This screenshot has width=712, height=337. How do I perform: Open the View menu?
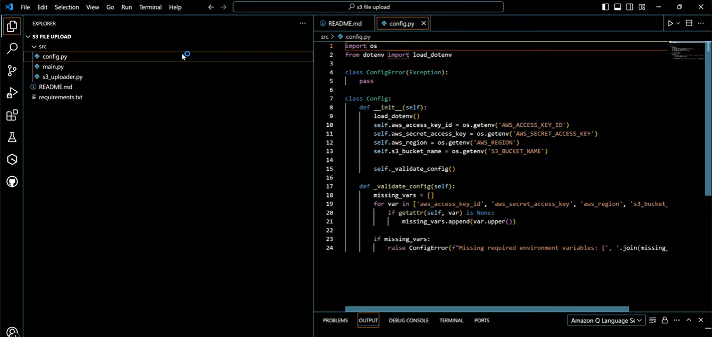[92, 7]
